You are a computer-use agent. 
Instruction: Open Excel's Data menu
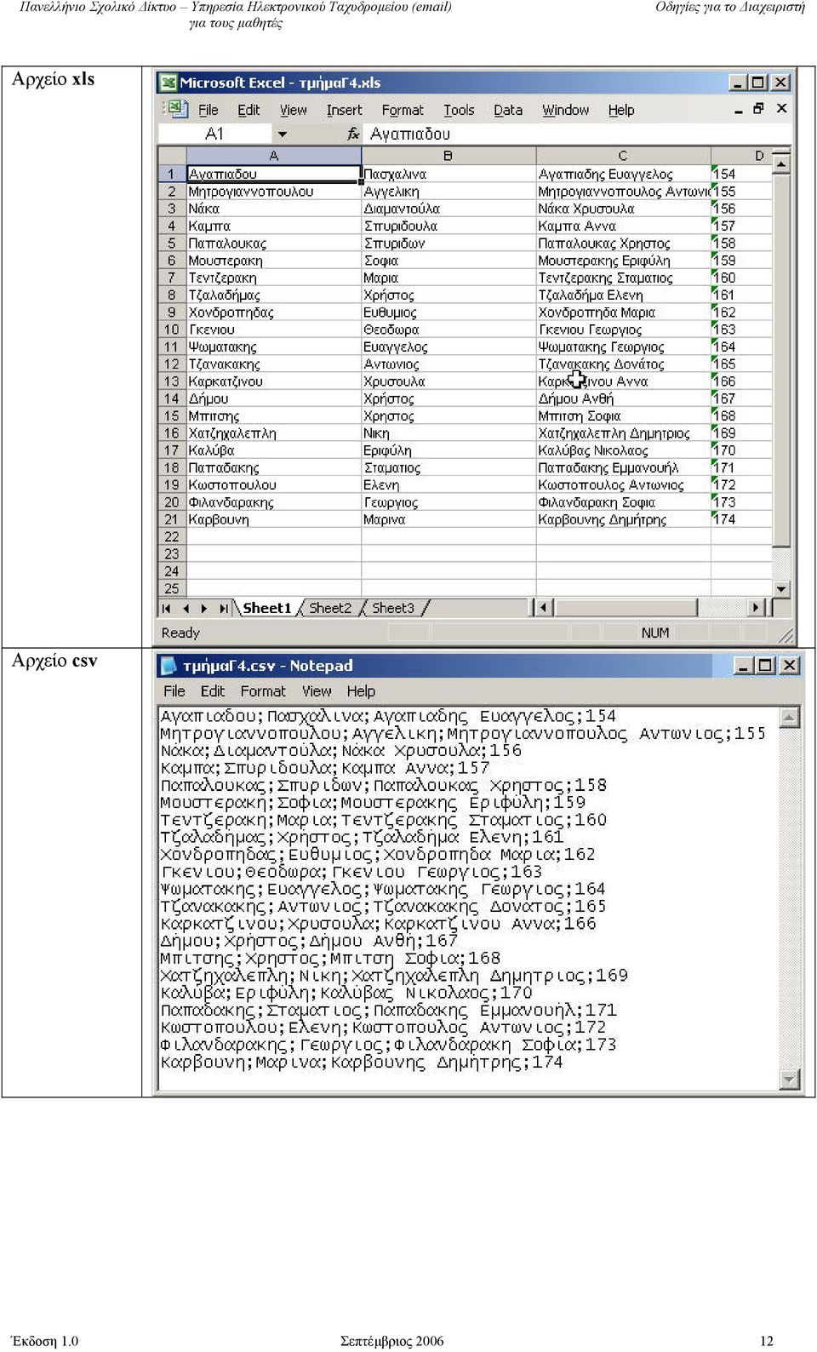click(x=508, y=110)
